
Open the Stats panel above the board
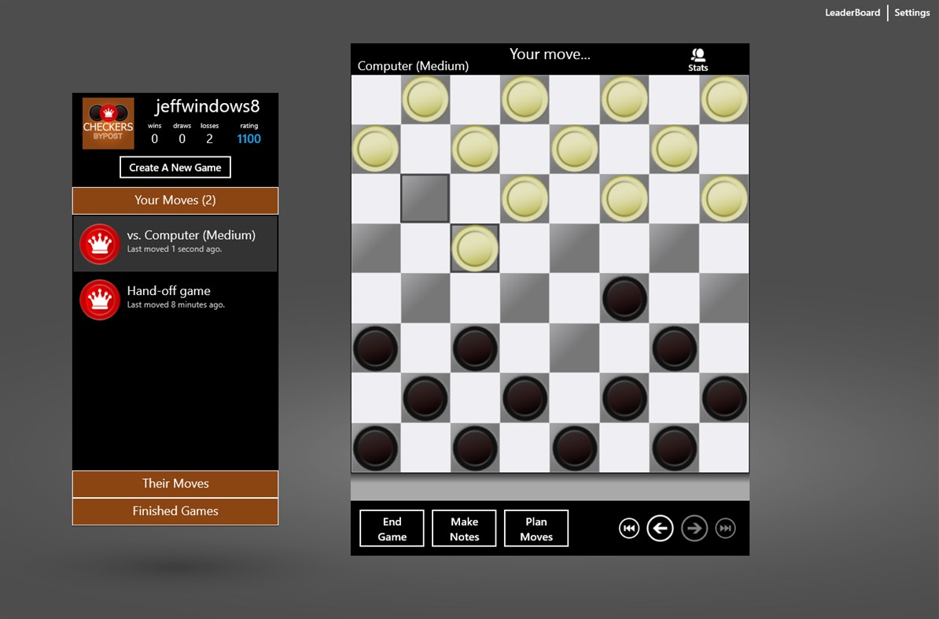(x=698, y=59)
